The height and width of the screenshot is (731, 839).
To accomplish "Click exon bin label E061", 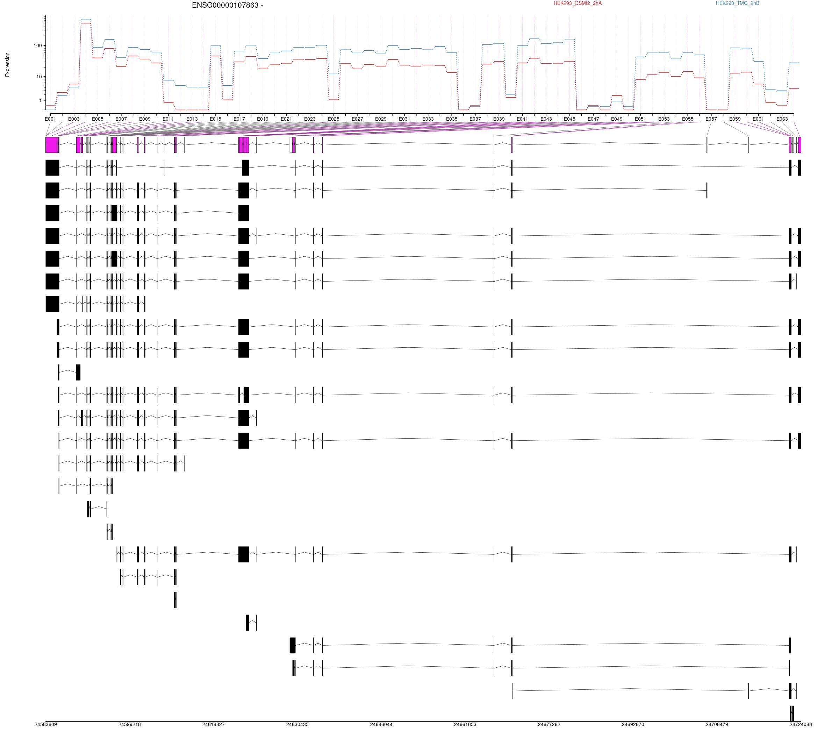I will 758,119.
